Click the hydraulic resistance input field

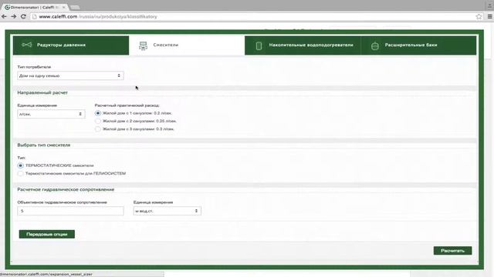tap(70, 211)
